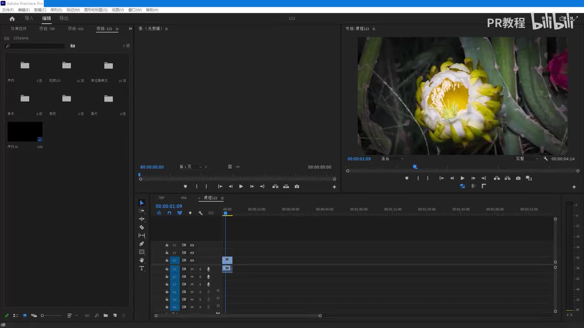Select the Type (T) tool
Image resolution: width=584 pixels, height=328 pixels.
click(x=141, y=268)
